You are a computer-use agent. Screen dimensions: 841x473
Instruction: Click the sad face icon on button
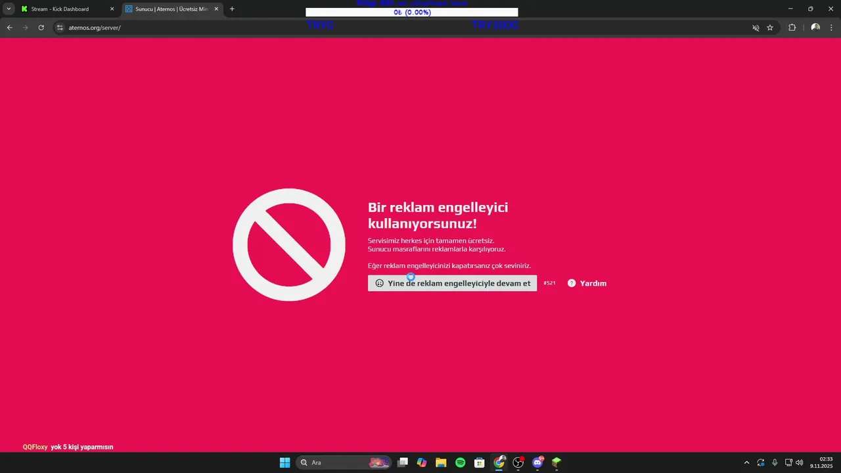click(380, 283)
